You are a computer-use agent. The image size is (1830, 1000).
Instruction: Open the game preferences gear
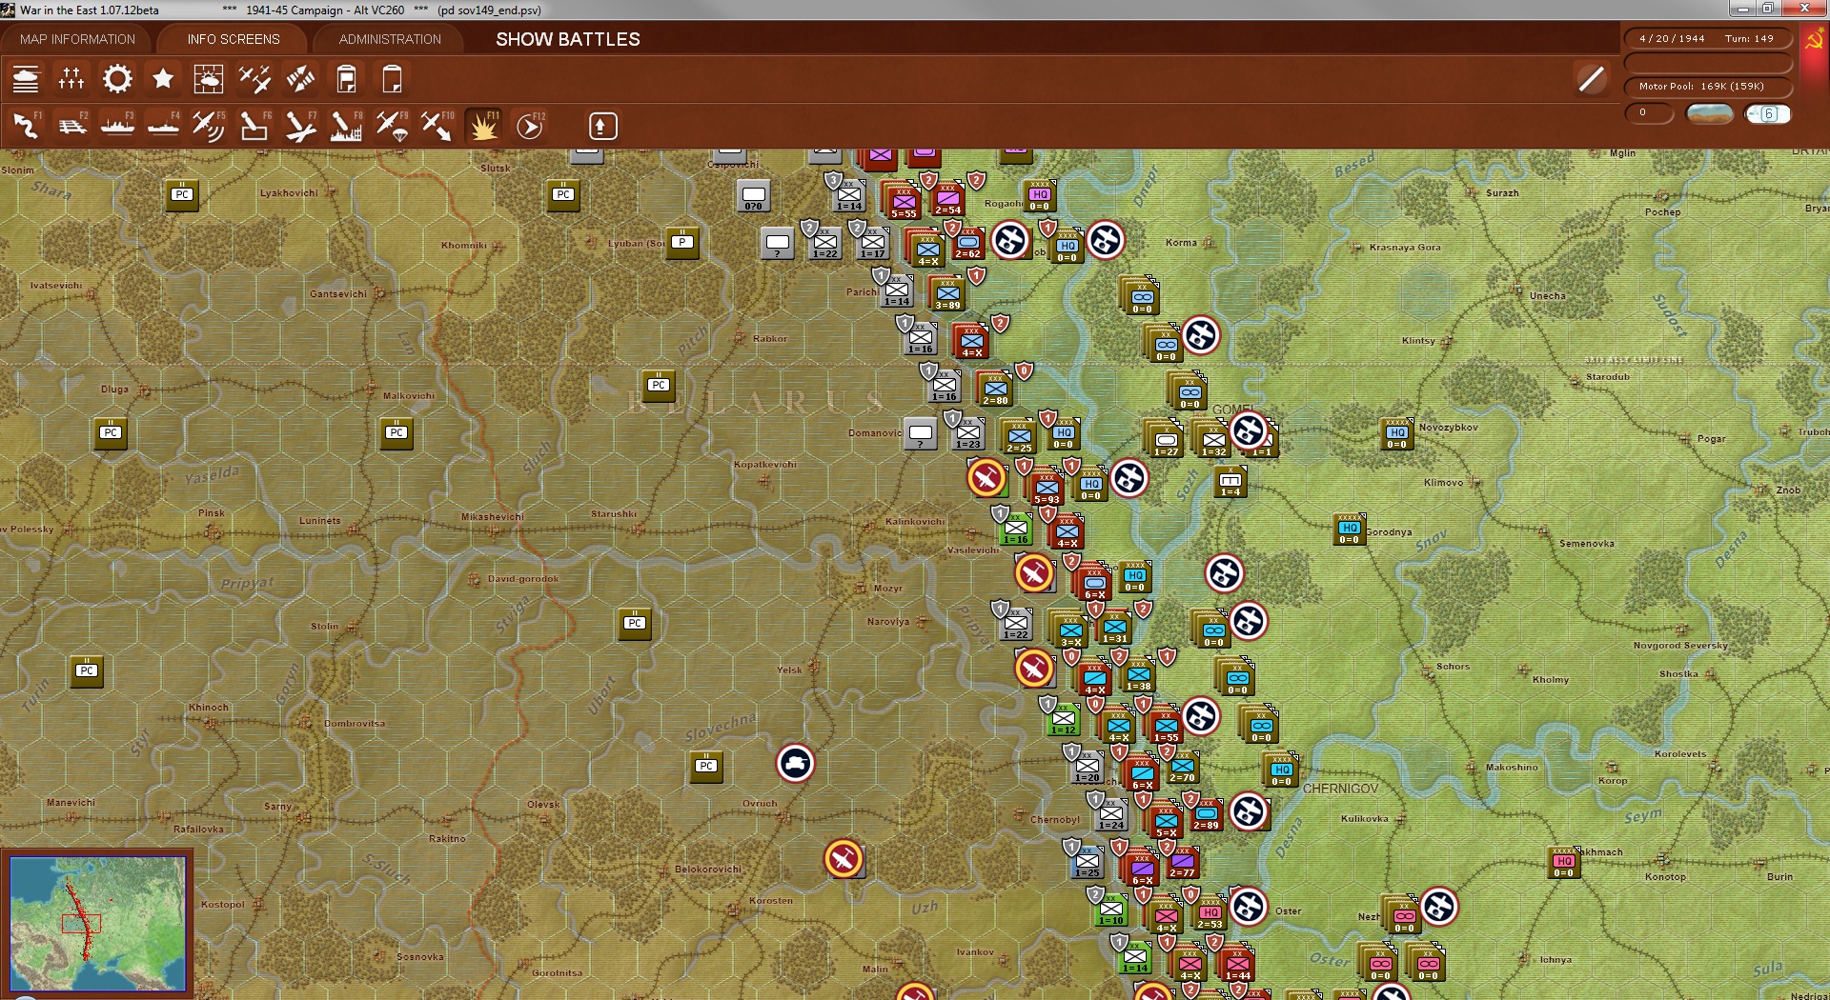coord(116,79)
